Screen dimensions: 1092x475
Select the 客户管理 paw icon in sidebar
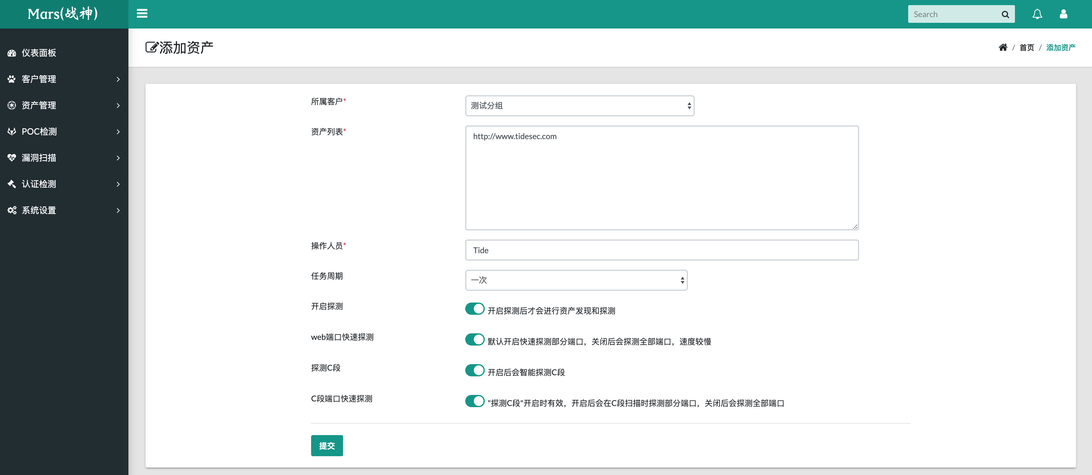[x=11, y=79]
